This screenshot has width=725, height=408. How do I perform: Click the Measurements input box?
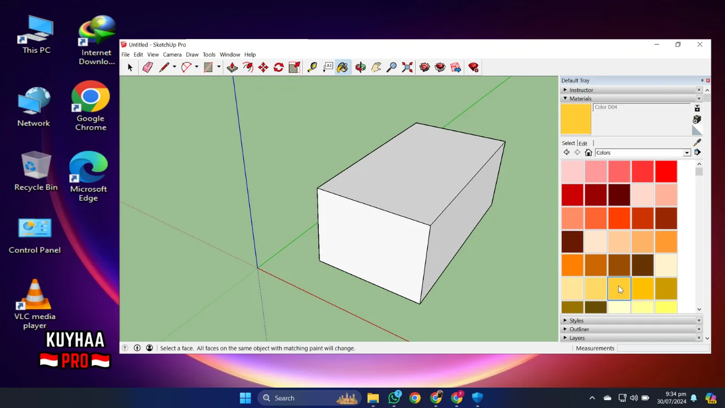point(663,348)
